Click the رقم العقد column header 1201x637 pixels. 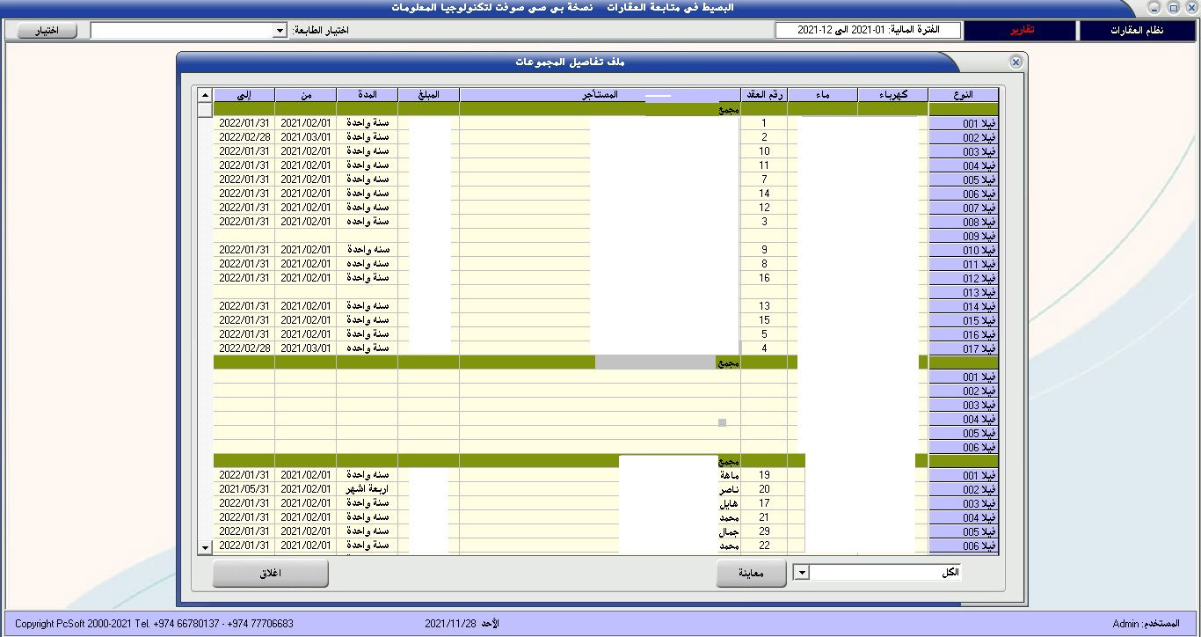pos(763,95)
